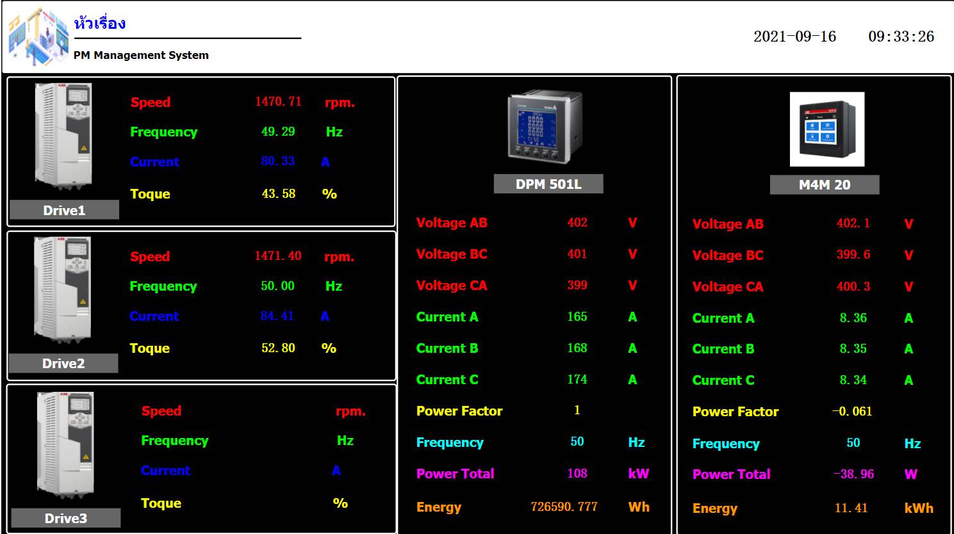Click M4M 20 power factor value -0.061

[851, 412]
